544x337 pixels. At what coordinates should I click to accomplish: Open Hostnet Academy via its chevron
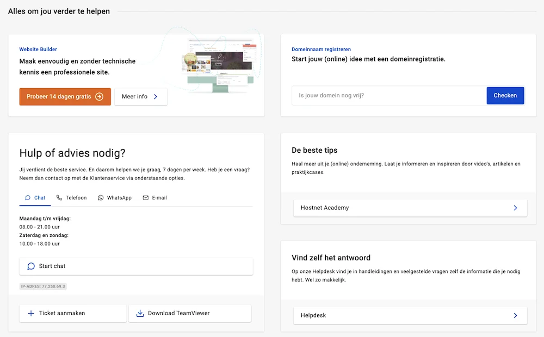515,208
